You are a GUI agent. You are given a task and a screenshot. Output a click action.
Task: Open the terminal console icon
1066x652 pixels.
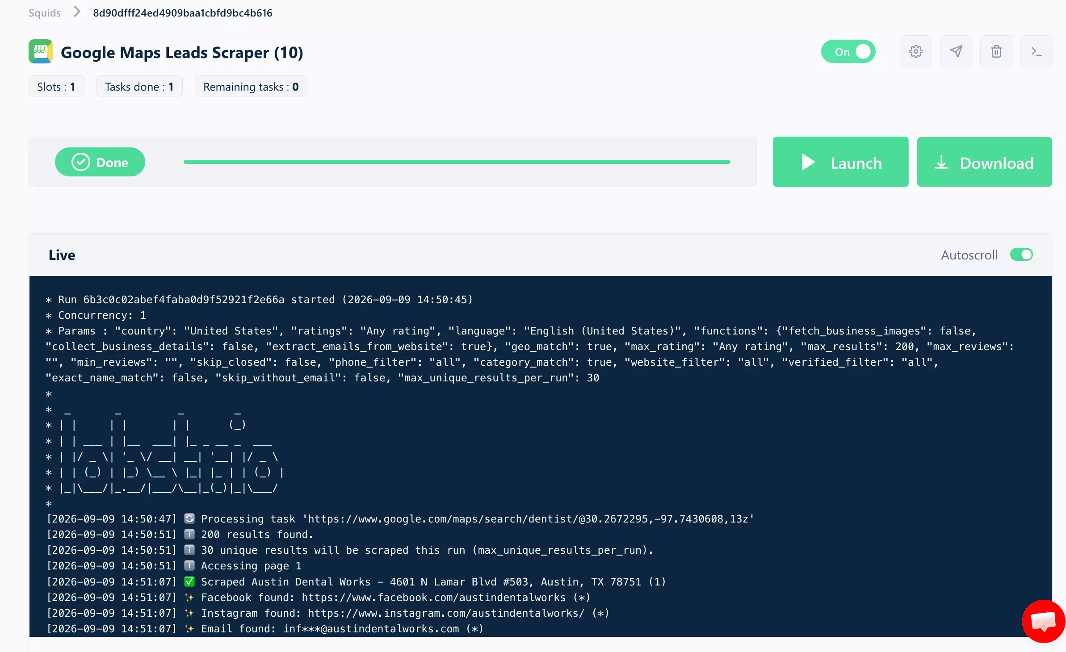1036,51
